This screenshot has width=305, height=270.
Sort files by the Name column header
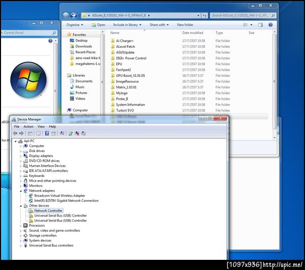[115, 33]
